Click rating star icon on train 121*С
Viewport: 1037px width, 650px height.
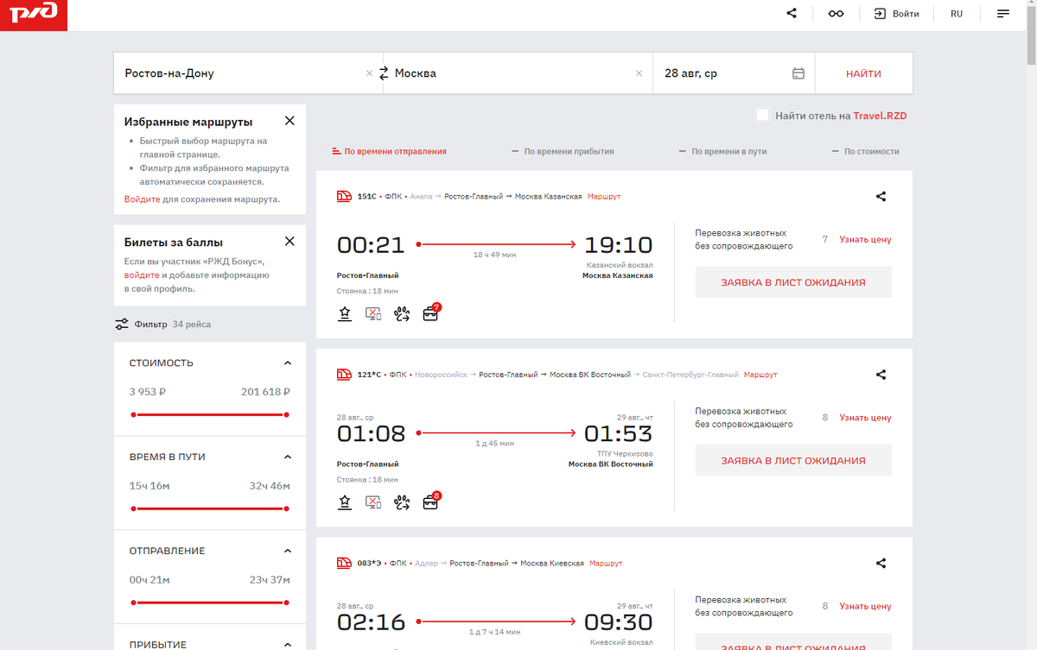coord(345,502)
